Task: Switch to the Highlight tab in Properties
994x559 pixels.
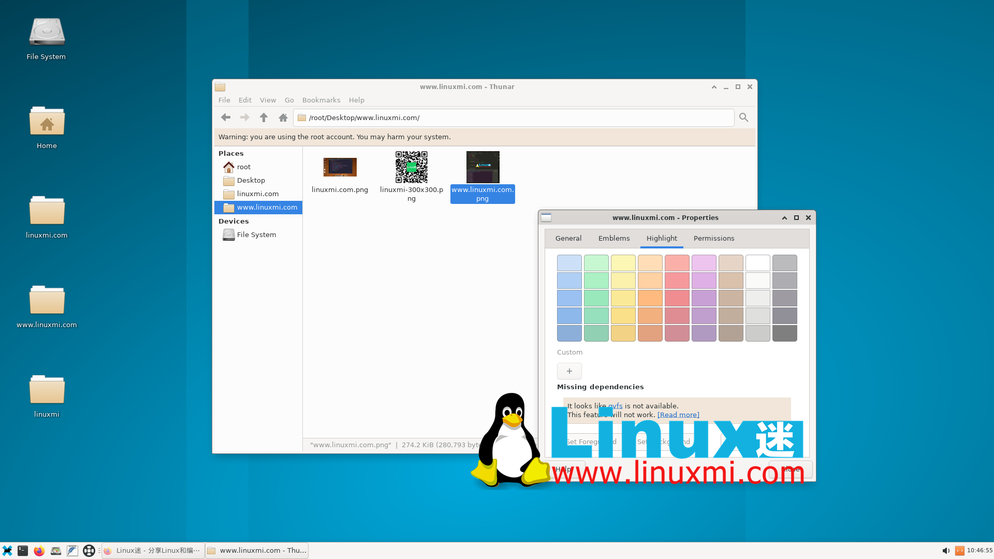Action: pos(662,239)
